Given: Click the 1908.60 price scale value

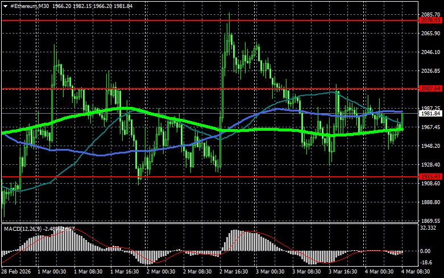Looking at the screenshot, I should (x=430, y=184).
